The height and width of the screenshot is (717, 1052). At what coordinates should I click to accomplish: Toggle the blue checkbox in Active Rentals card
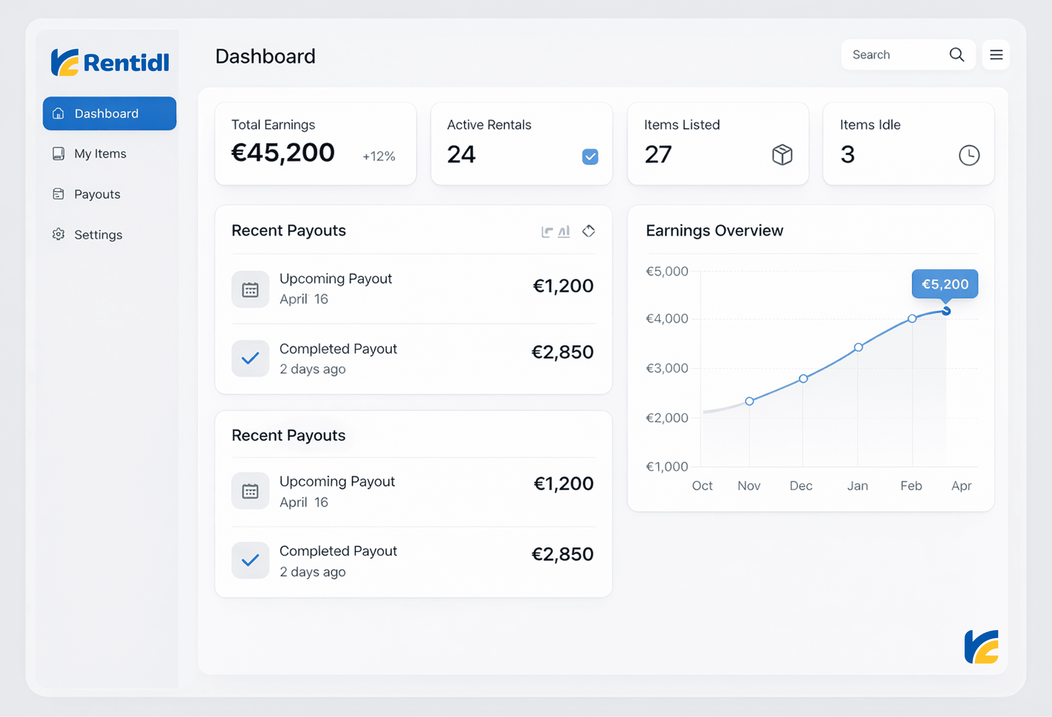pos(590,156)
